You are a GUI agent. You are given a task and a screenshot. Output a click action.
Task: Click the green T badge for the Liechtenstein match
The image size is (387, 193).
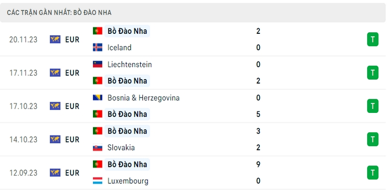point(372,73)
